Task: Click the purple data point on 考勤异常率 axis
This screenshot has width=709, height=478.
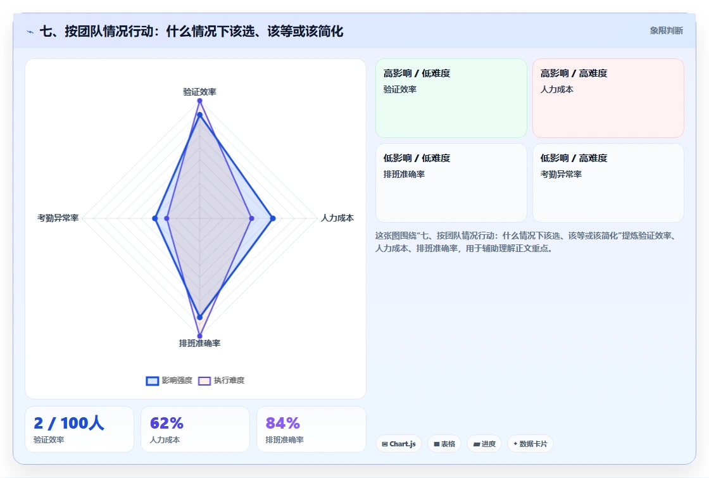Action: click(x=167, y=218)
